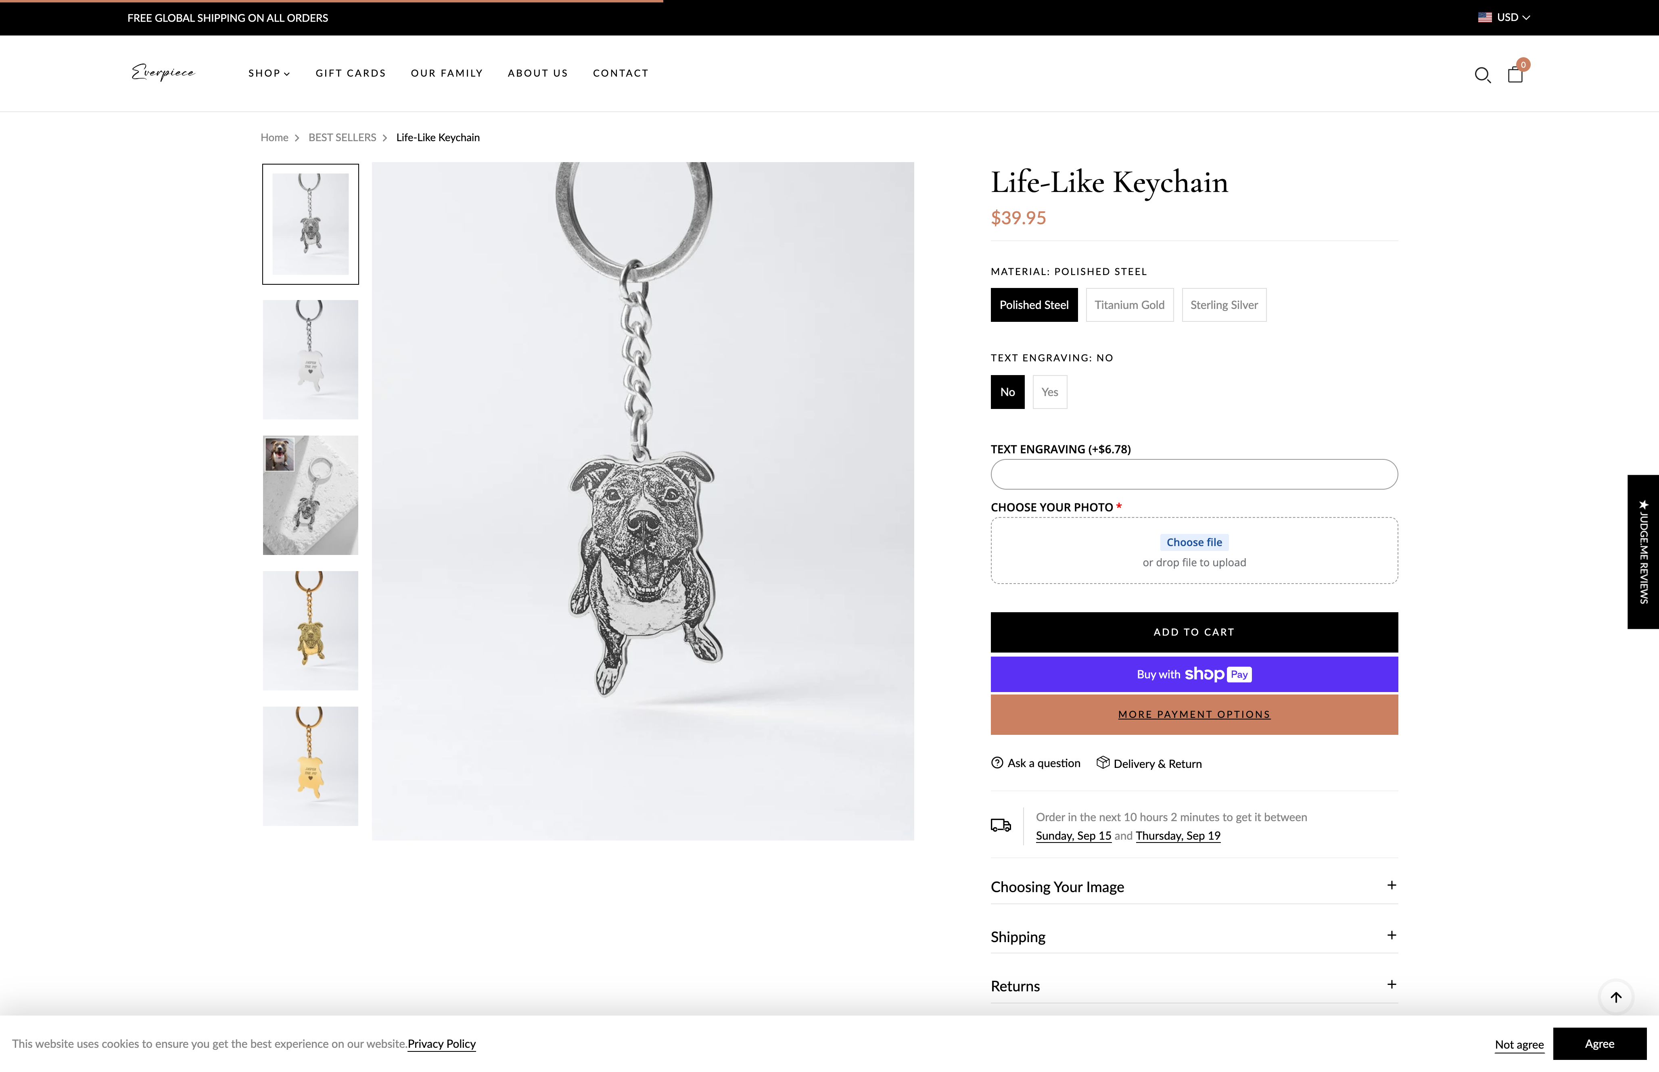1659x1072 pixels.
Task: Go to GIFT CARDS
Action: [351, 73]
